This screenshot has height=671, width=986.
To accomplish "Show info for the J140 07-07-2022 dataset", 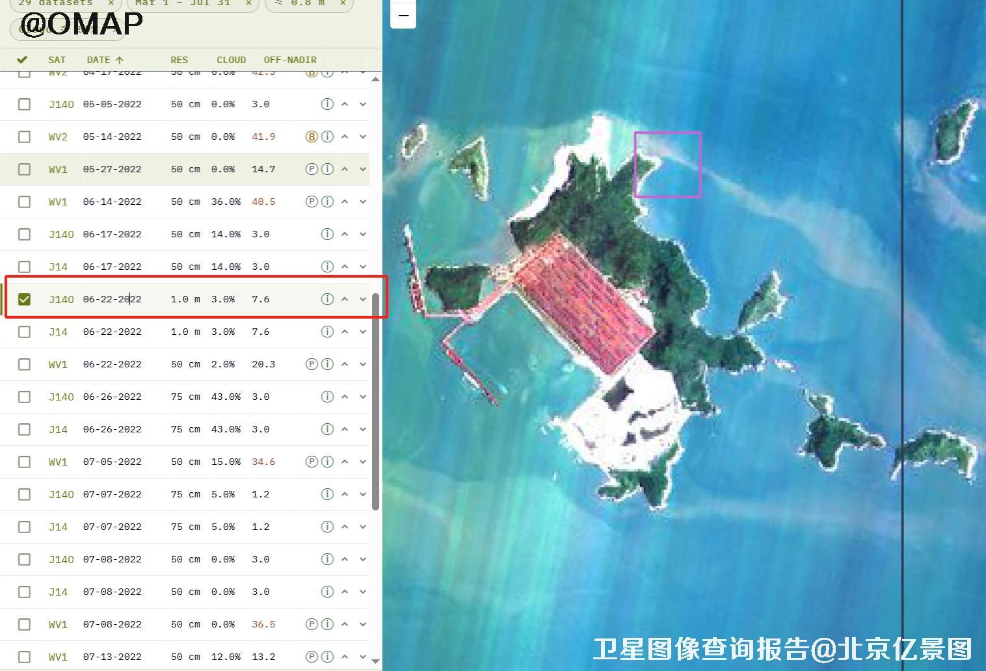I will tap(327, 494).
